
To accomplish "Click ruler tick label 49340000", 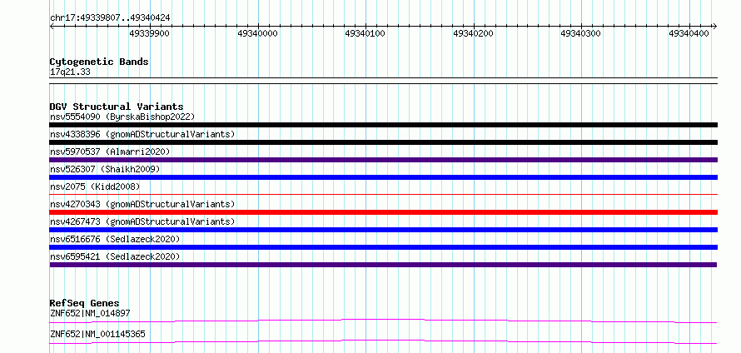I will click(257, 34).
